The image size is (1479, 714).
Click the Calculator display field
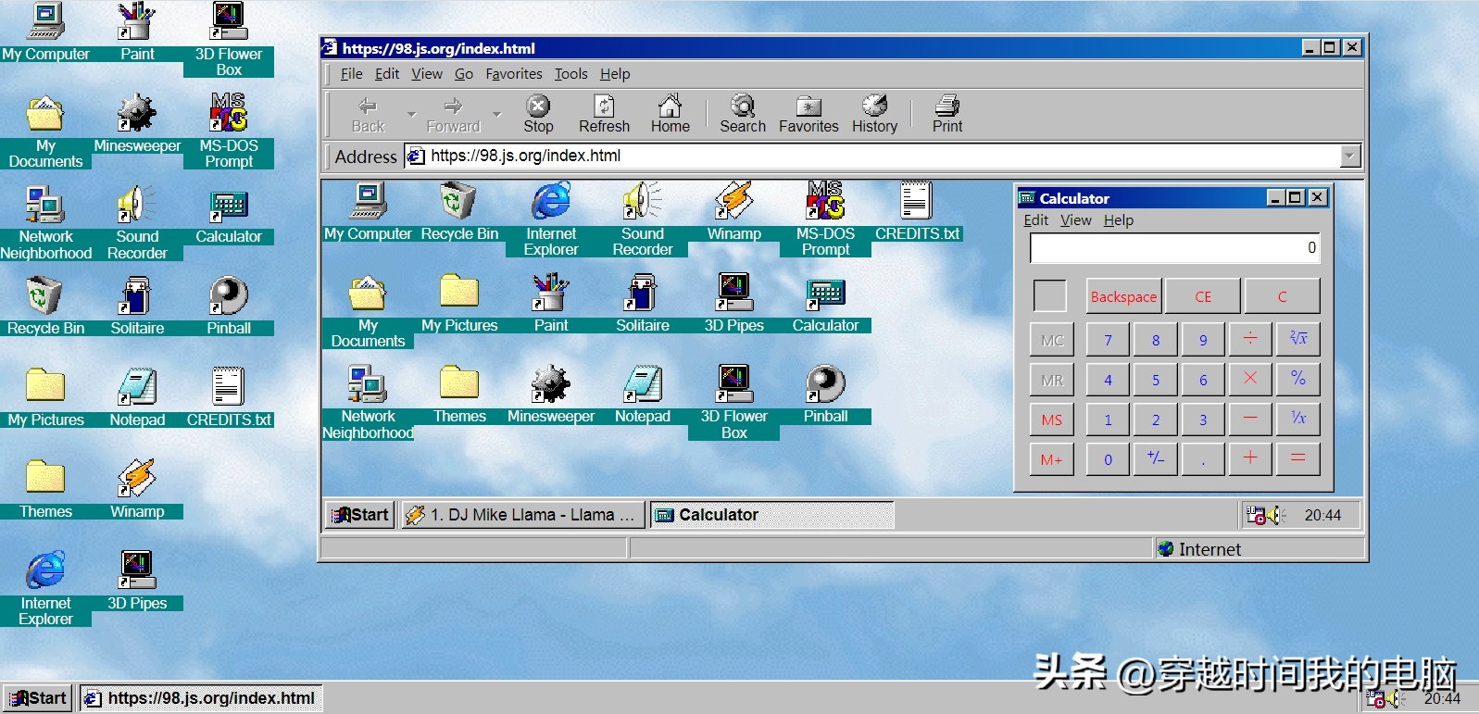(x=1175, y=248)
